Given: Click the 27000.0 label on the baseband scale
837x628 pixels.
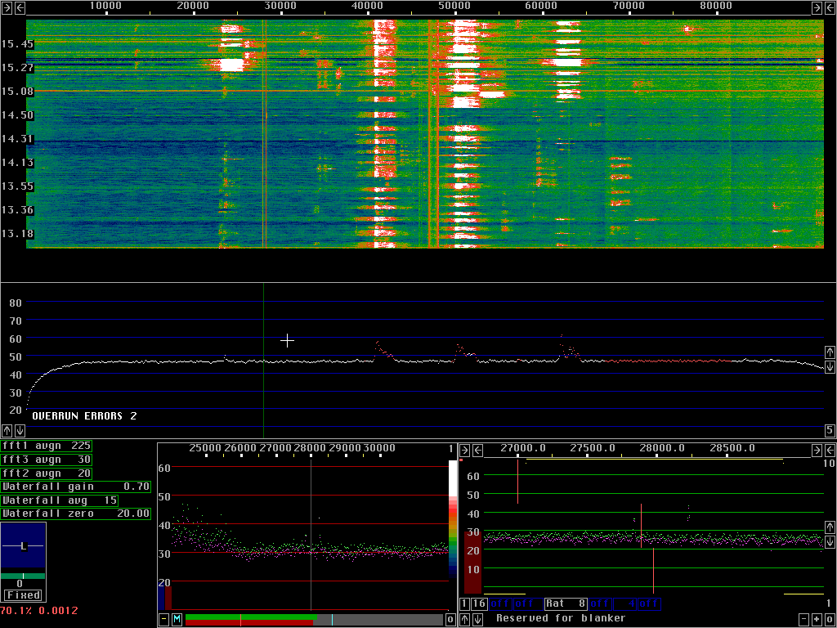Looking at the screenshot, I should tap(523, 448).
